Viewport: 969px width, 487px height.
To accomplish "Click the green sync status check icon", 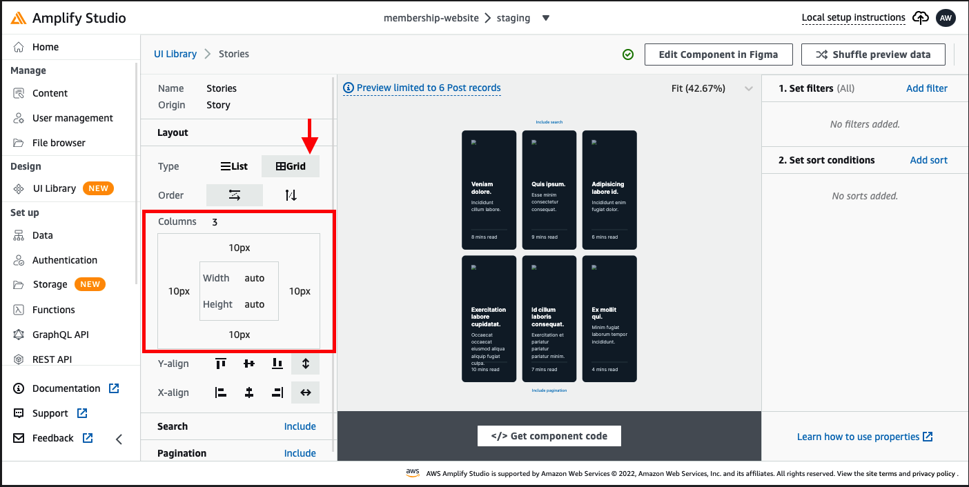I will (628, 54).
